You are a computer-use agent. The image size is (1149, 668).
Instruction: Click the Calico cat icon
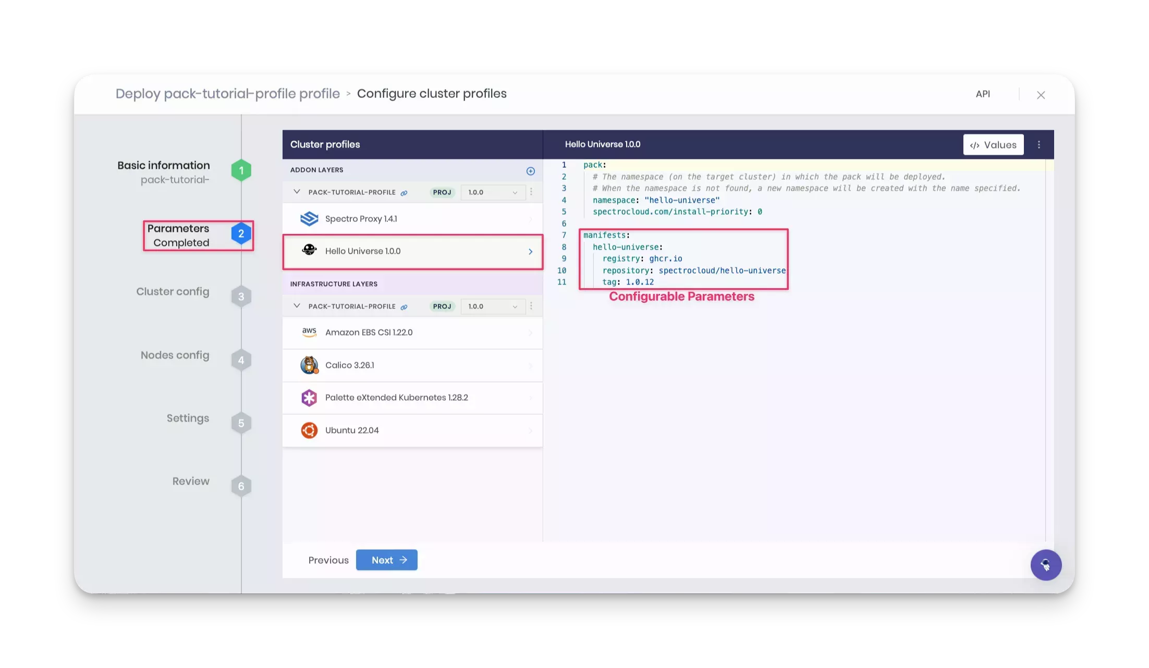click(x=310, y=365)
